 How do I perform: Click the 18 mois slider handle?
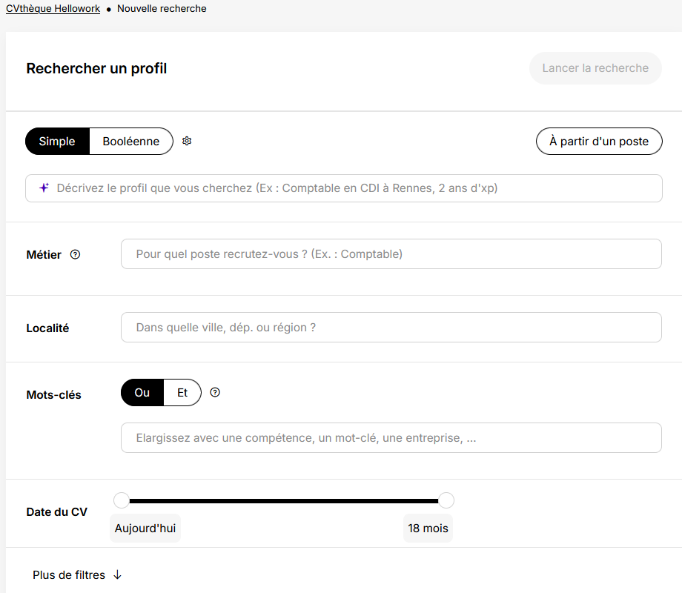click(x=446, y=500)
